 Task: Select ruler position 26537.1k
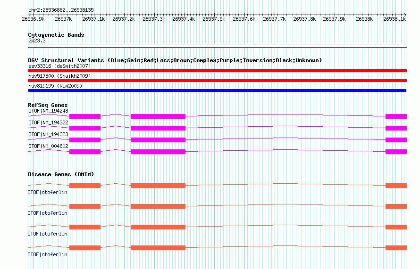[93, 19]
